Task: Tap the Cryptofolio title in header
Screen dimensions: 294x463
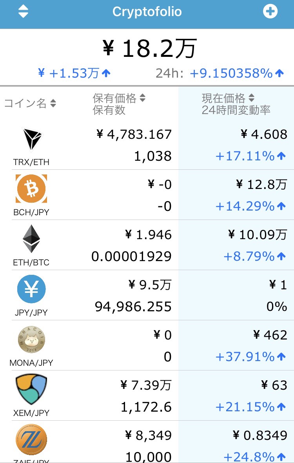Action: (147, 12)
